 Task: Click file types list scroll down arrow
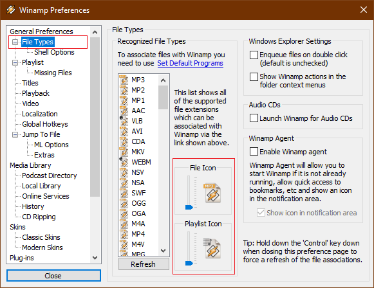coord(163,251)
